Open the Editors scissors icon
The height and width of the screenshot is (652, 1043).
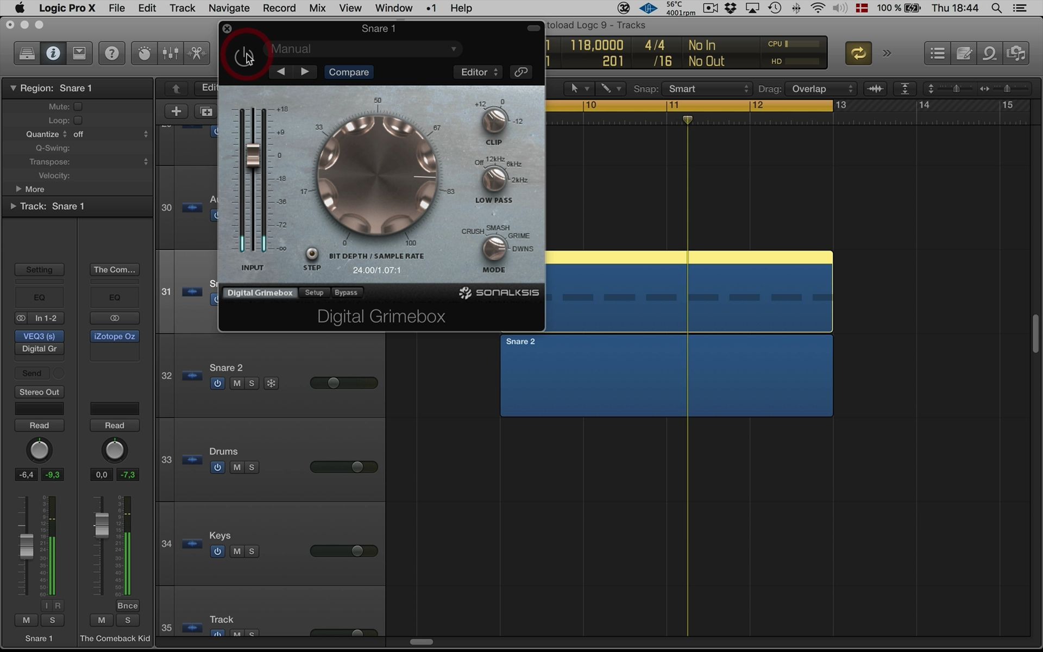coord(197,53)
